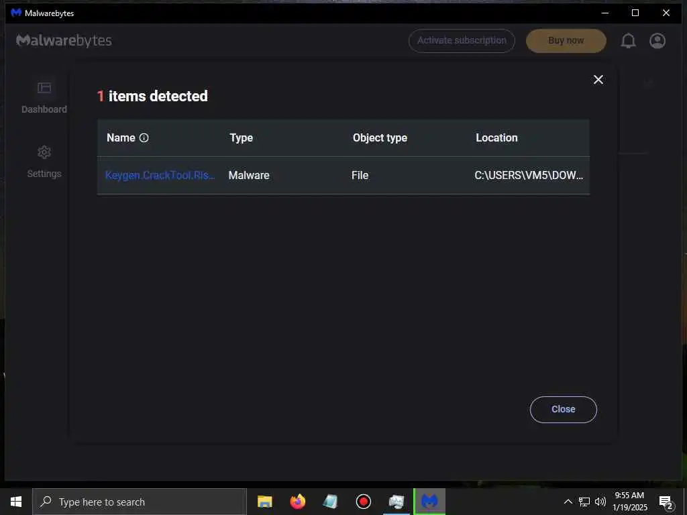The image size is (687, 515).
Task: Select the File object type cell
Action: pos(360,175)
